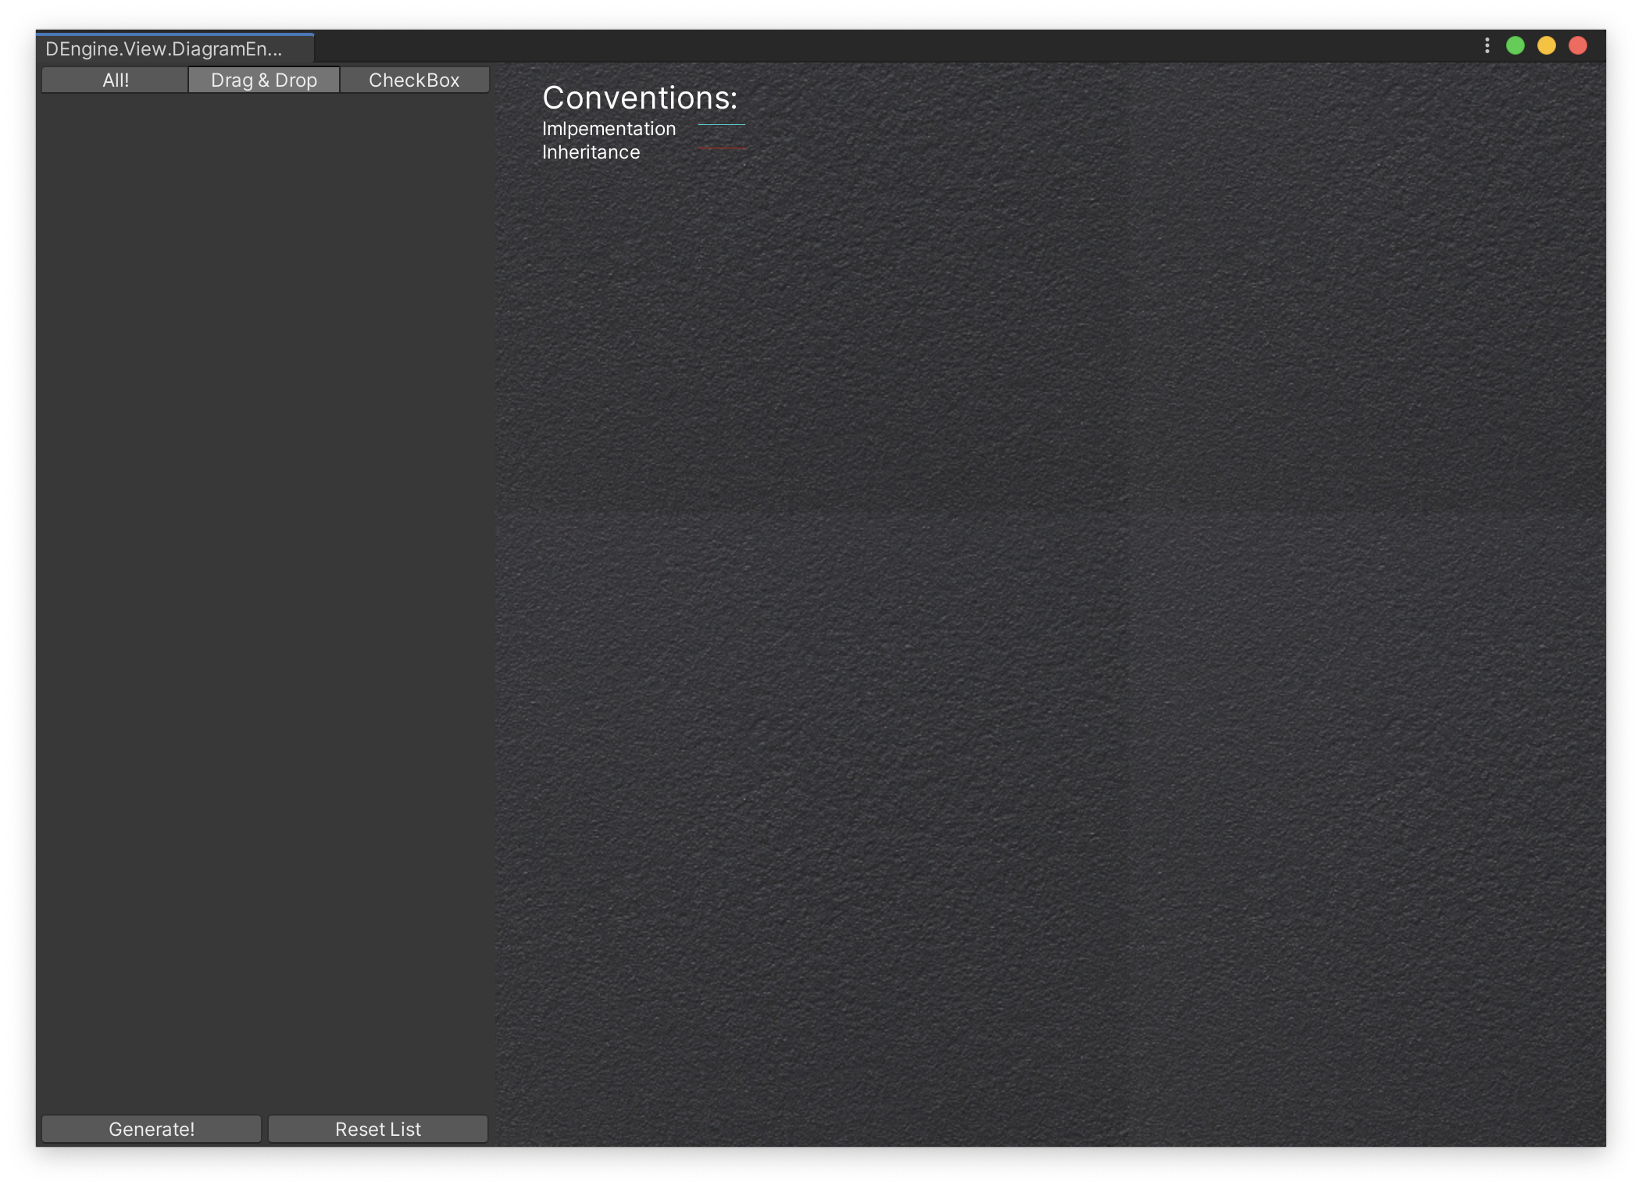Switch to the All! mode tab
Image resolution: width=1642 pixels, height=1189 pixels.
pyautogui.click(x=115, y=80)
